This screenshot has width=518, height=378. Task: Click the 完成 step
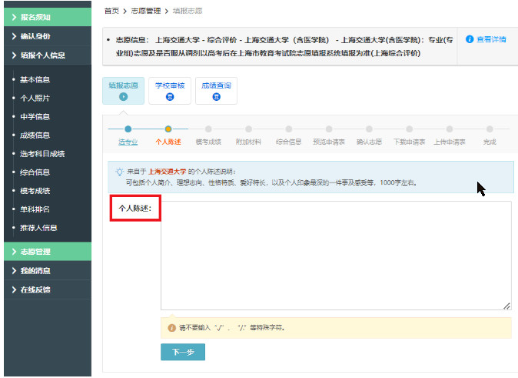tap(490, 142)
